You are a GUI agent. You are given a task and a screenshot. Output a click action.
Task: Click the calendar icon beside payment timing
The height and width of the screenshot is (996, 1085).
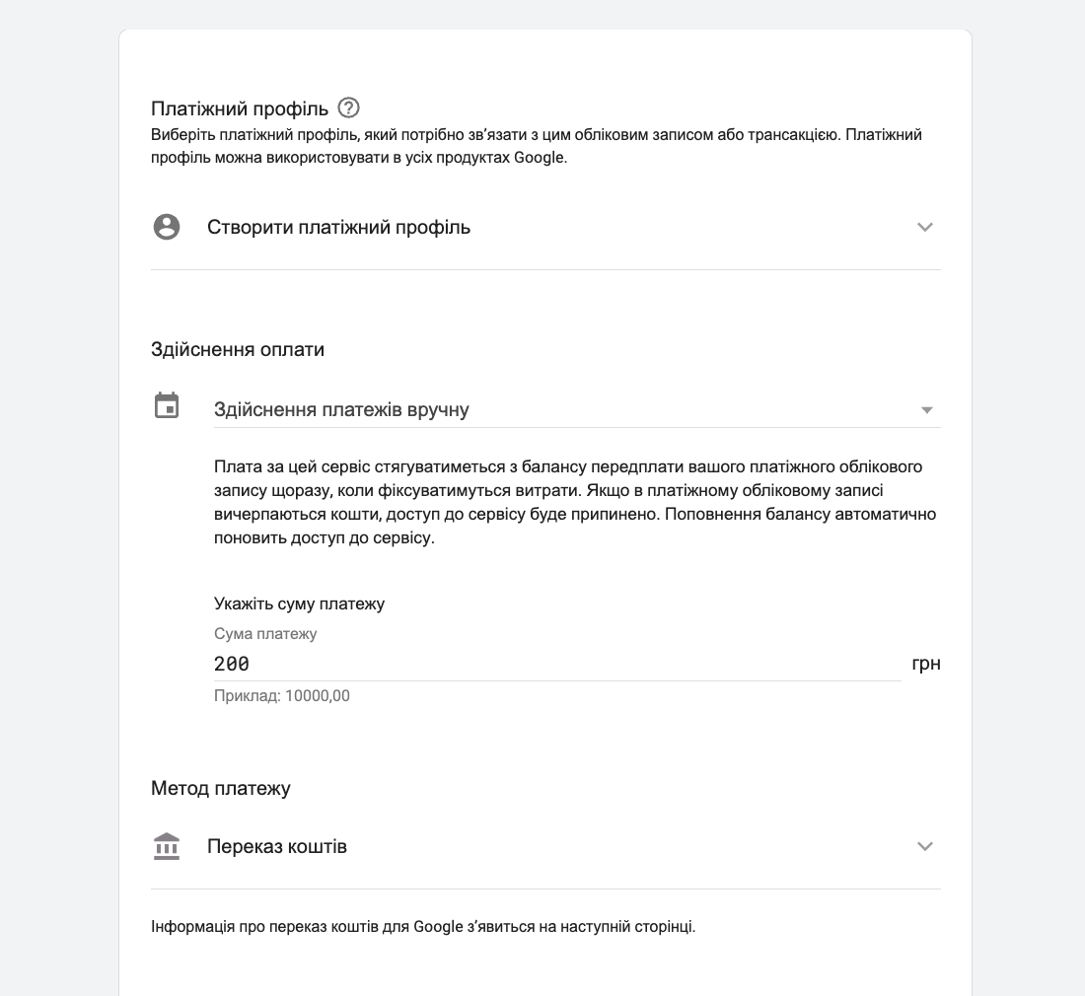click(167, 405)
